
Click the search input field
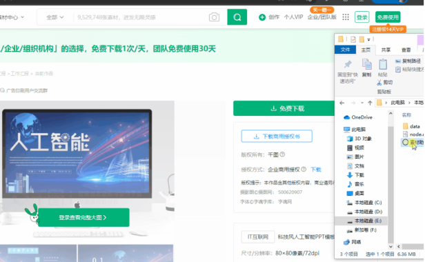[141, 17]
